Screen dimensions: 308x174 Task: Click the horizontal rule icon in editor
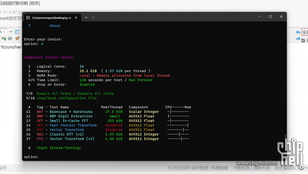[11, 32]
